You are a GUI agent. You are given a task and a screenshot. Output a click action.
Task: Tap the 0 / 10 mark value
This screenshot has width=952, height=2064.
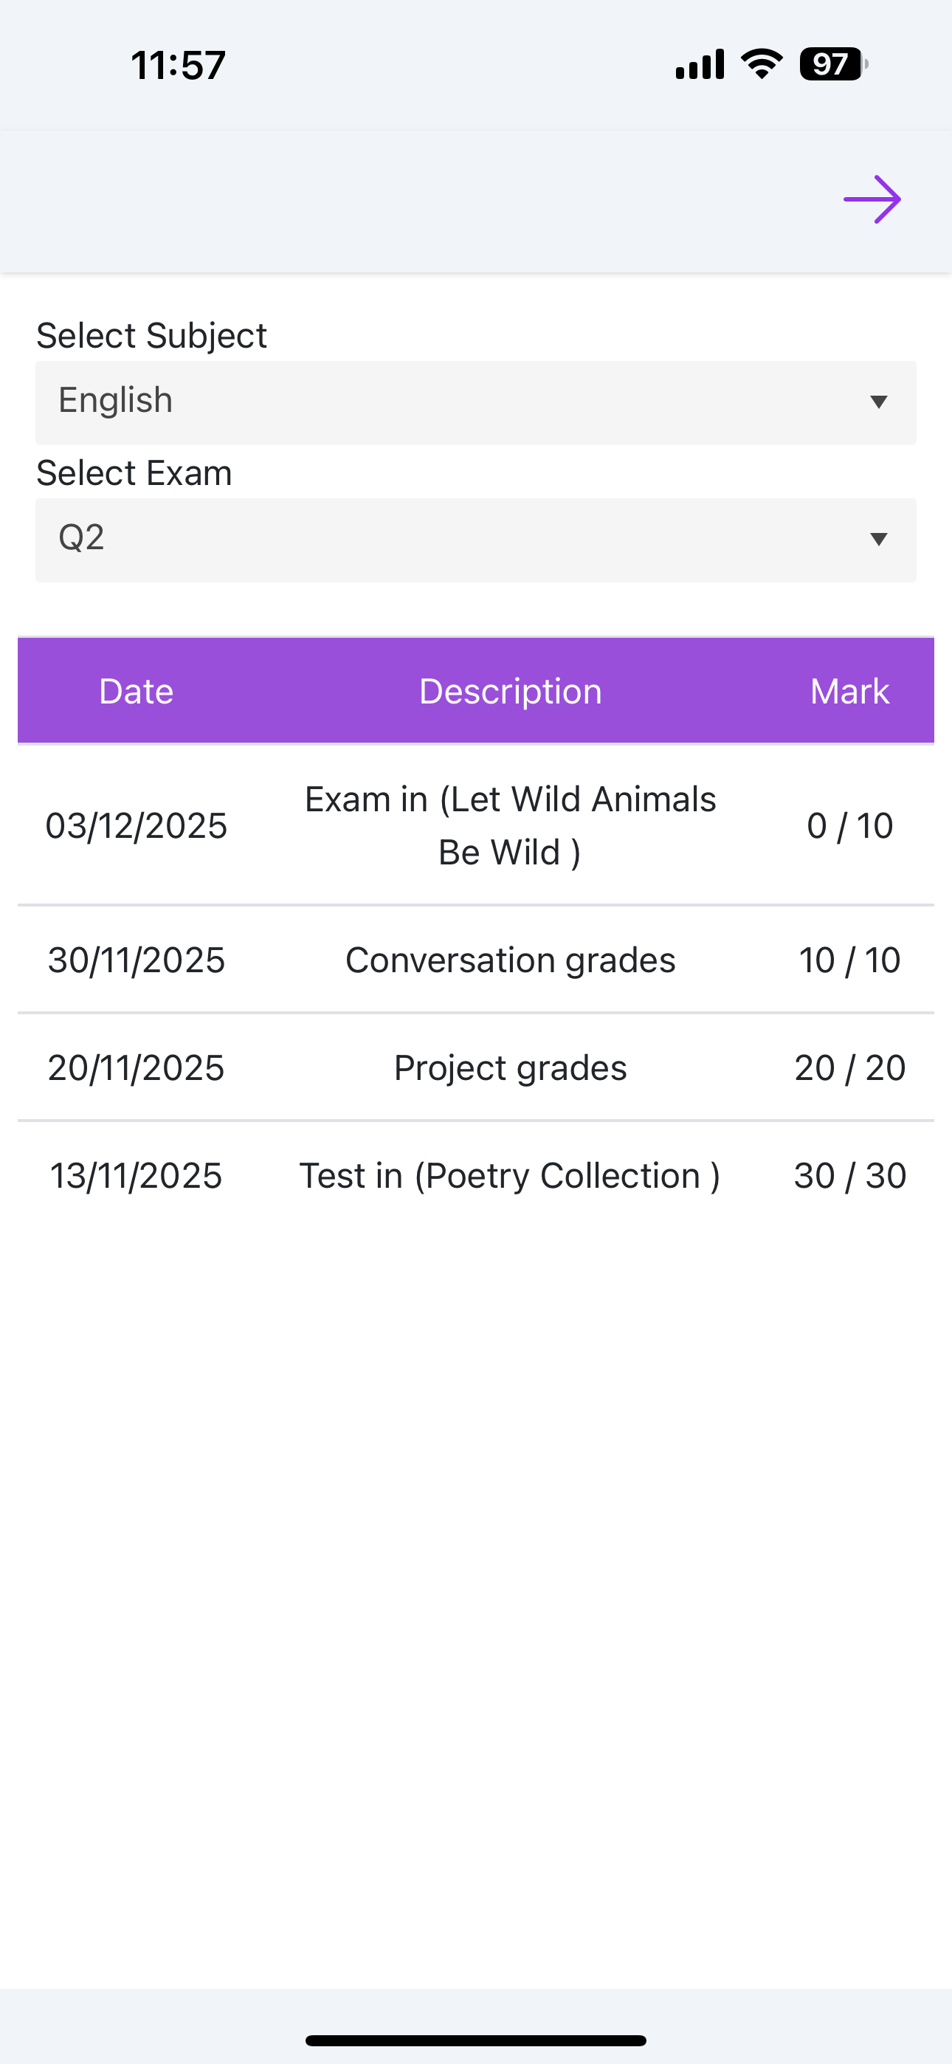point(849,826)
